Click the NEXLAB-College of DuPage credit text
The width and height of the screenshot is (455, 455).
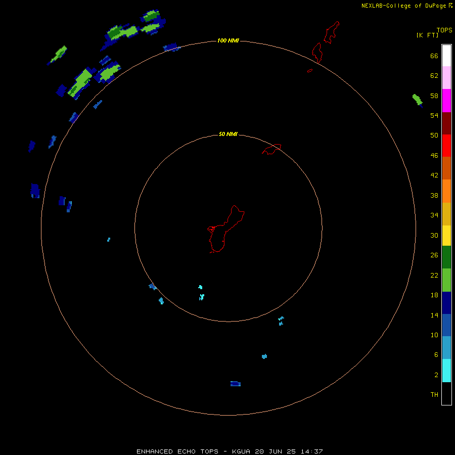tap(404, 6)
